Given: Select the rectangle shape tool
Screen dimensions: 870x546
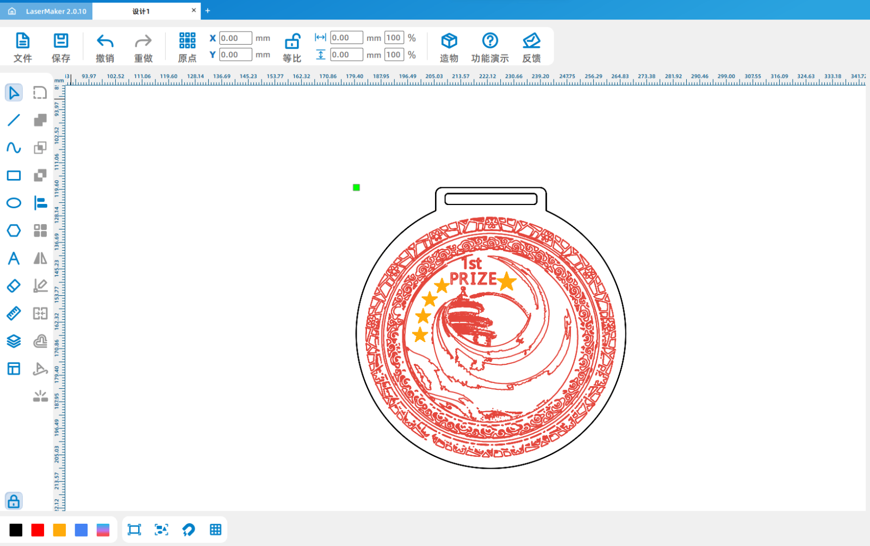Looking at the screenshot, I should [14, 176].
